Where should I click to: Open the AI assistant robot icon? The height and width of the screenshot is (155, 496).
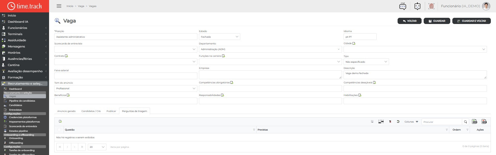[417, 6]
